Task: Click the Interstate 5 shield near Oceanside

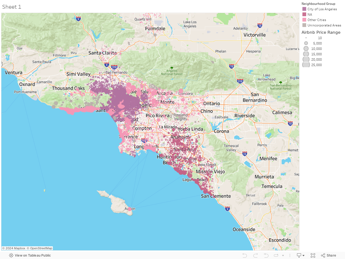Action: click(x=227, y=209)
